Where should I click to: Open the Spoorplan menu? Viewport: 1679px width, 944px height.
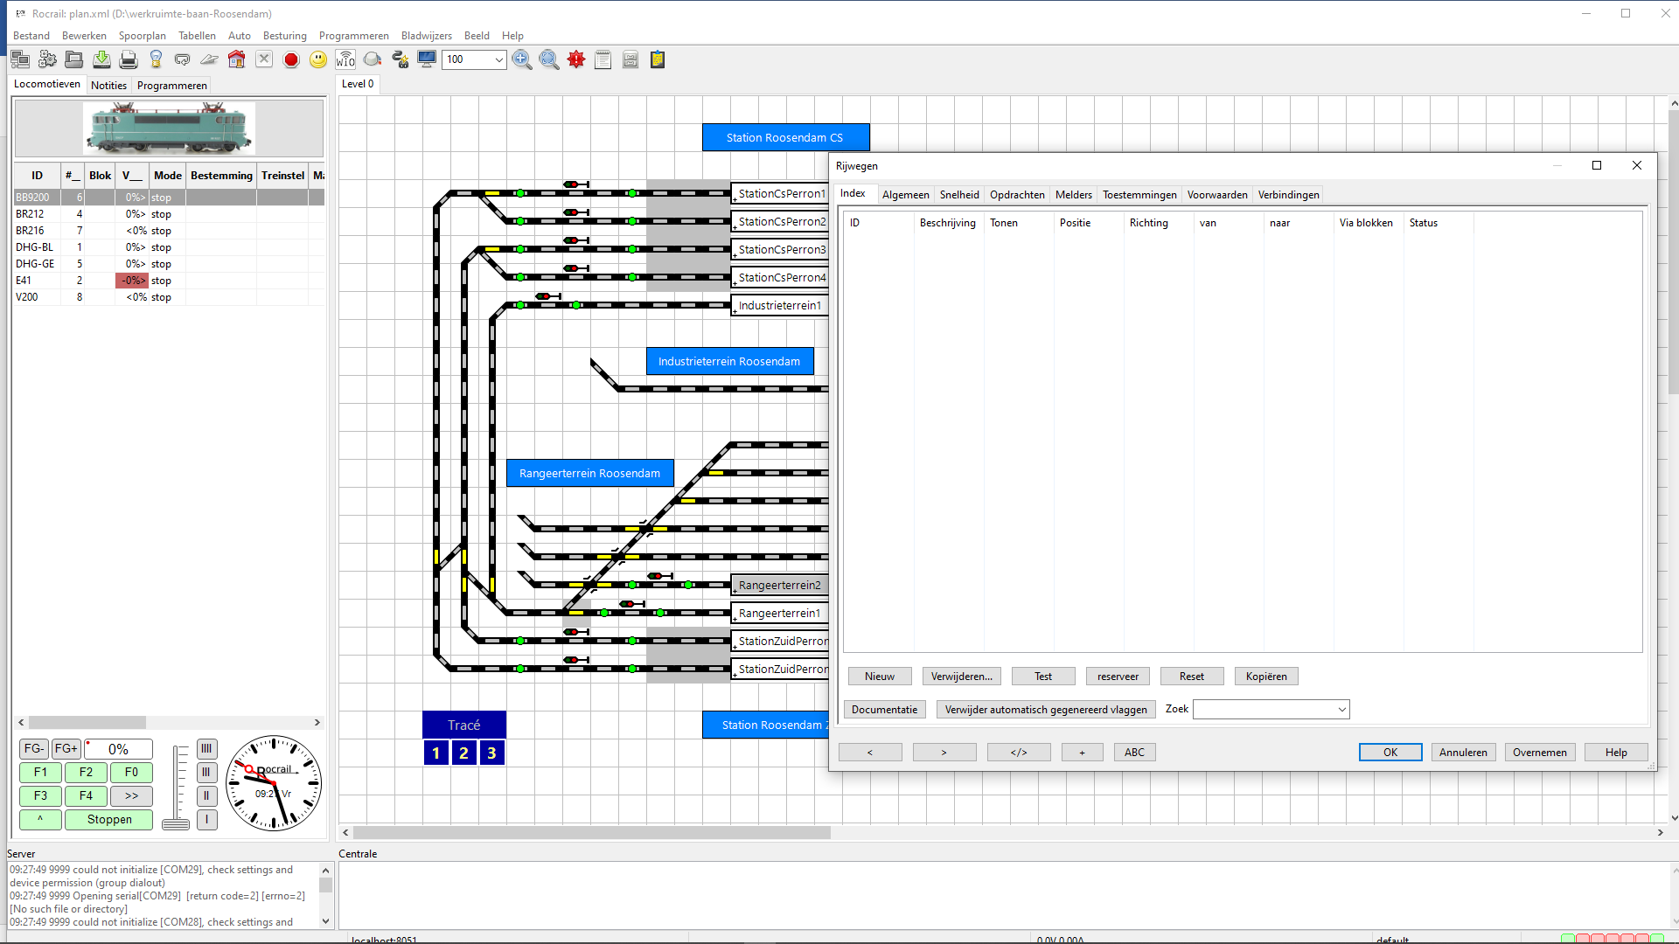142,36
